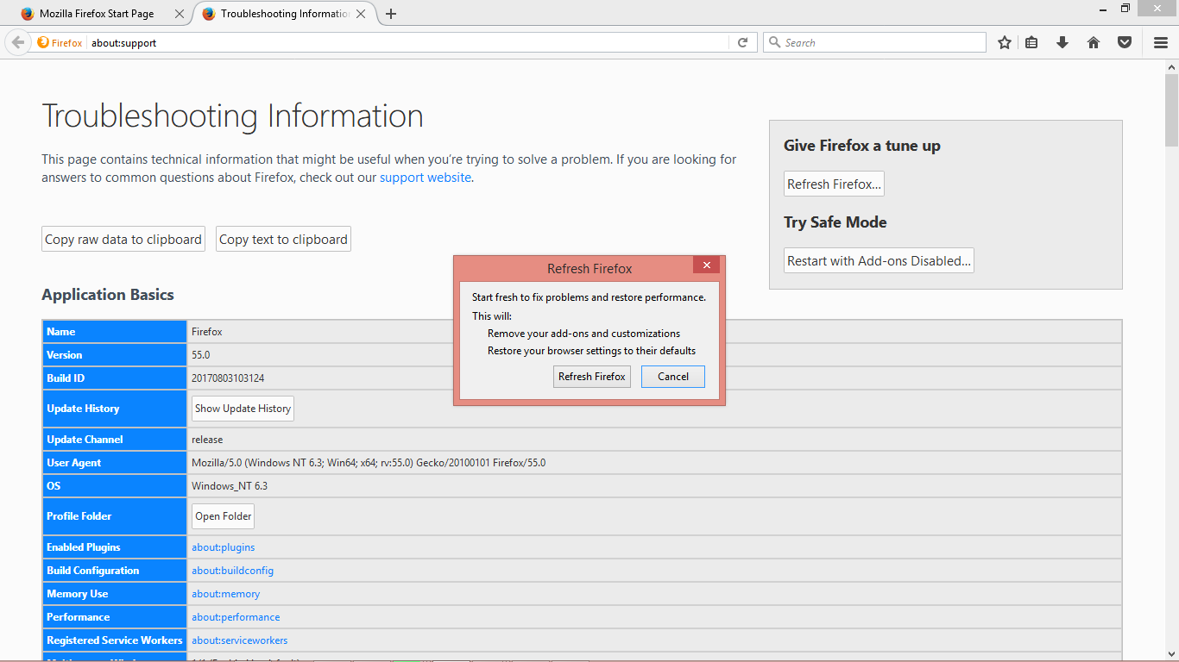1179x662 pixels.
Task: Click the "Name" row header cell
Action: 115,332
